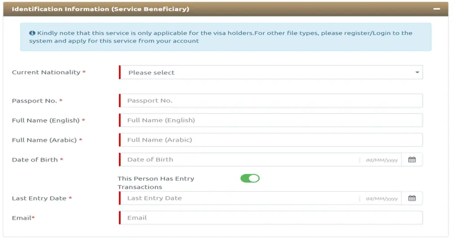Open the Date of Birth calendar picker
This screenshot has height=243, width=460.
412,160
